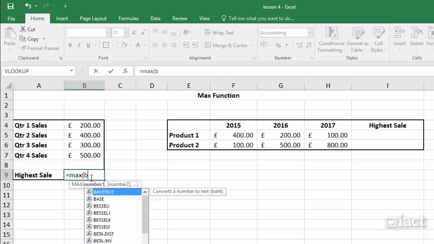The height and width of the screenshot is (244, 434).
Task: Center text horizontally
Action: (x=164, y=45)
